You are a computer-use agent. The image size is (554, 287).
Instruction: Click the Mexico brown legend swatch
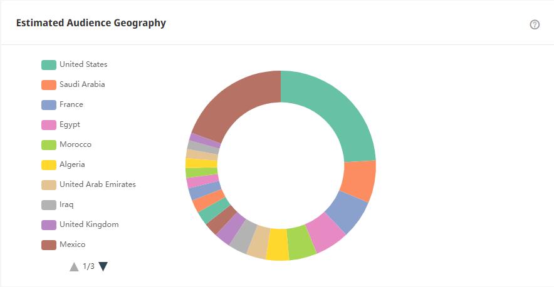pyautogui.click(x=49, y=245)
